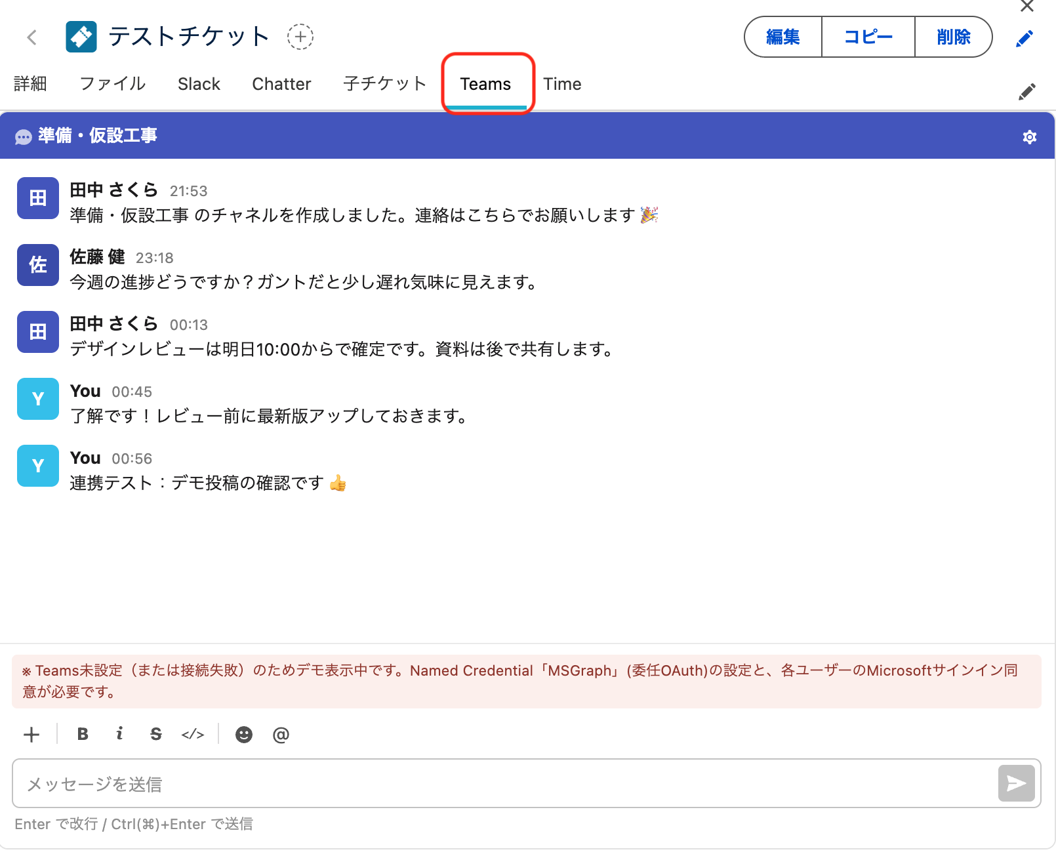Click the chat bubble icon in channel header

(24, 137)
